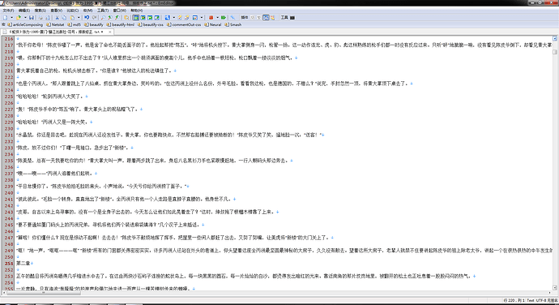559x305 pixels.
Task: Open the 工具(T) menu
Action: click(x=103, y=11)
